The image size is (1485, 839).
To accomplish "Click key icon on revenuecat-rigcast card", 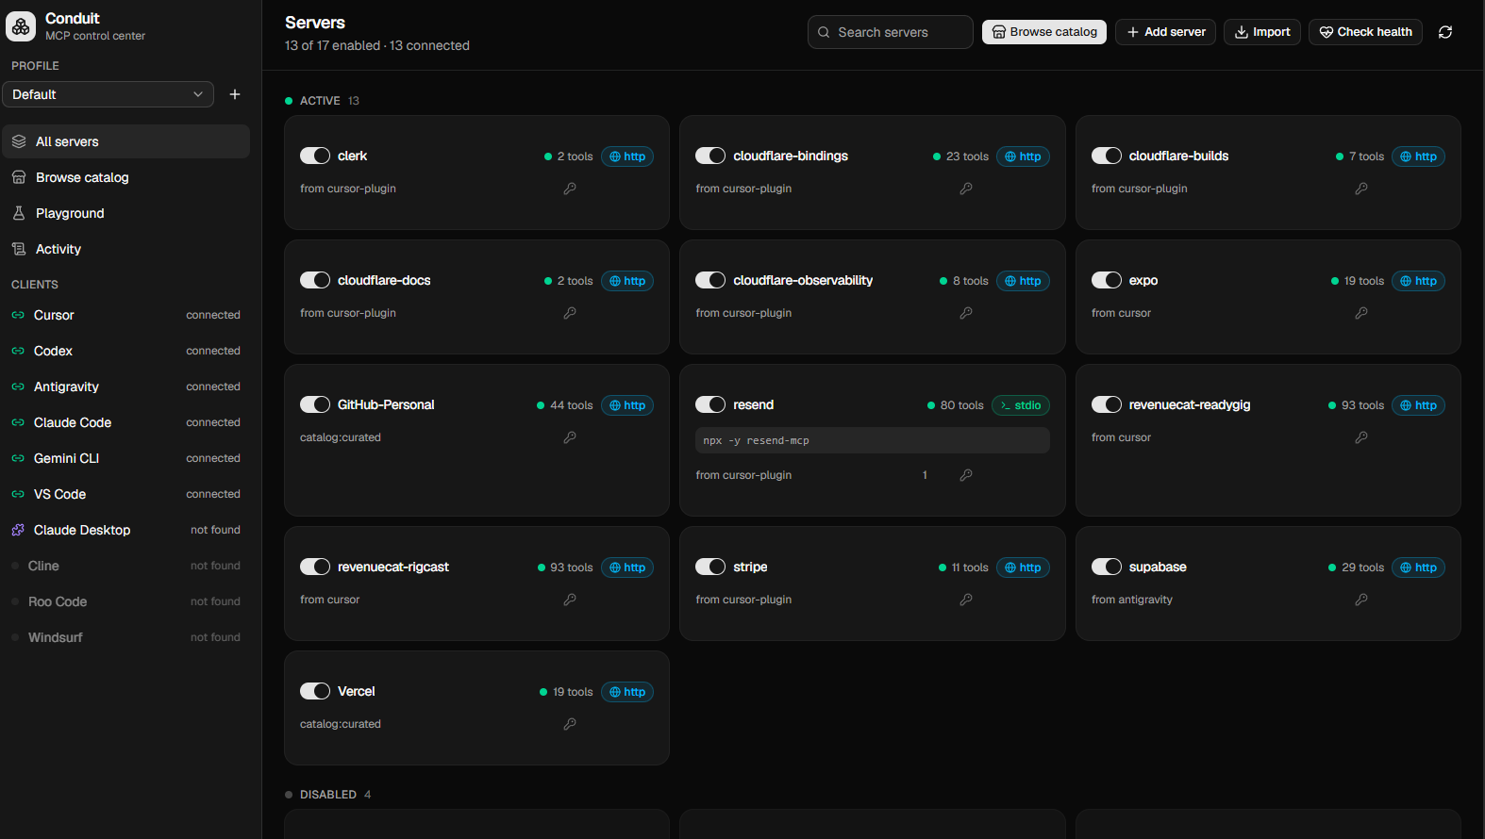I will click(x=570, y=600).
